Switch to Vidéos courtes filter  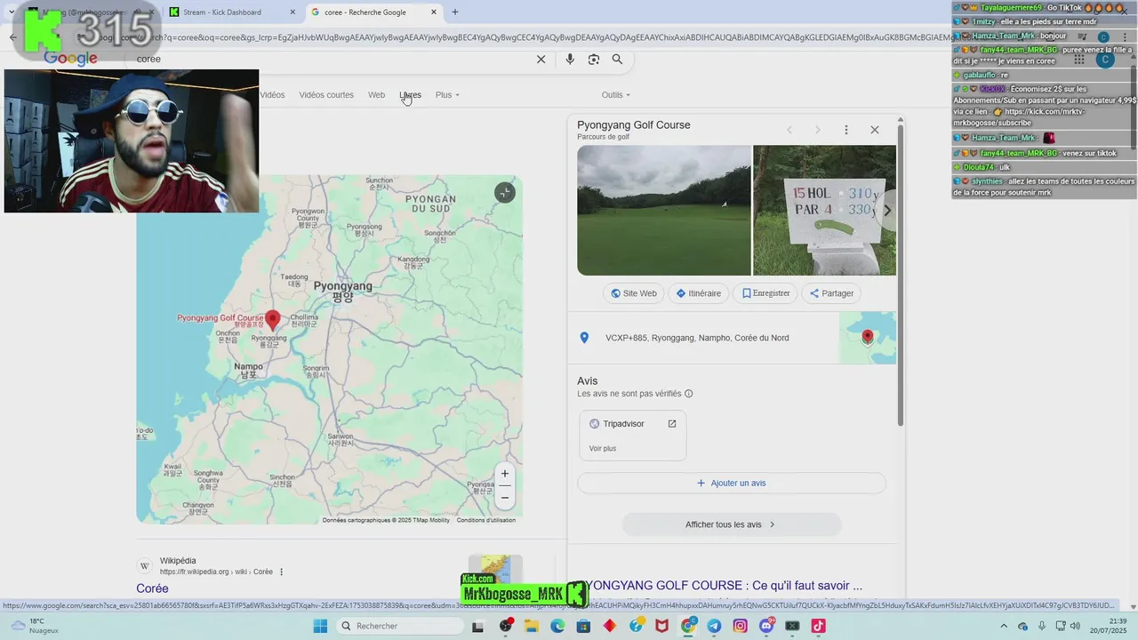[x=326, y=95]
